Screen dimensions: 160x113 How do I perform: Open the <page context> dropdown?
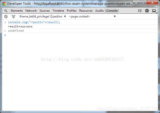tap(92, 16)
